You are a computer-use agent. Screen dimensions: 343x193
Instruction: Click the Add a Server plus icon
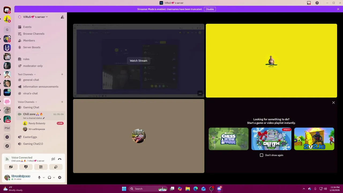point(7,137)
